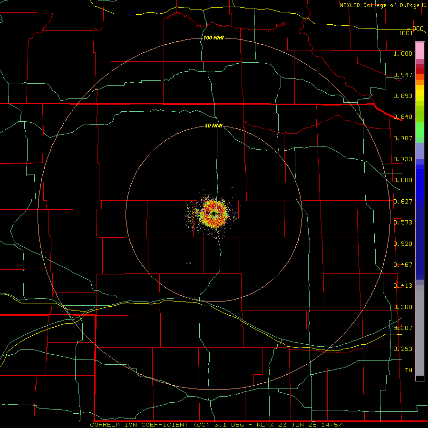This screenshot has width=428, height=428.
Task: Click the 0.840 colorbar value
Action: click(403, 117)
